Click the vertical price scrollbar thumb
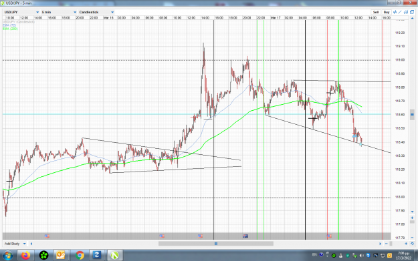The image size is (418, 261). [412, 115]
